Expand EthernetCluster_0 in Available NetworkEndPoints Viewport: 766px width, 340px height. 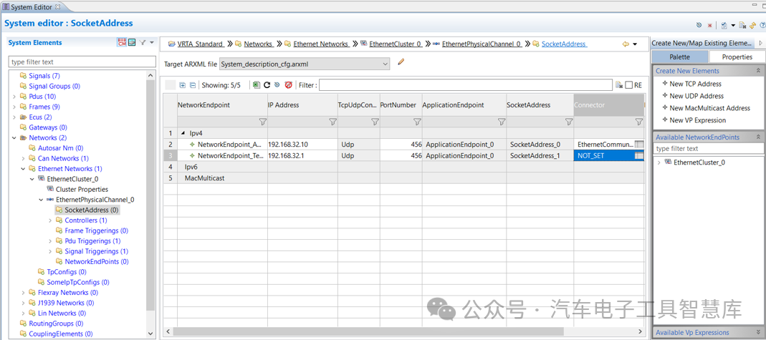tap(659, 162)
